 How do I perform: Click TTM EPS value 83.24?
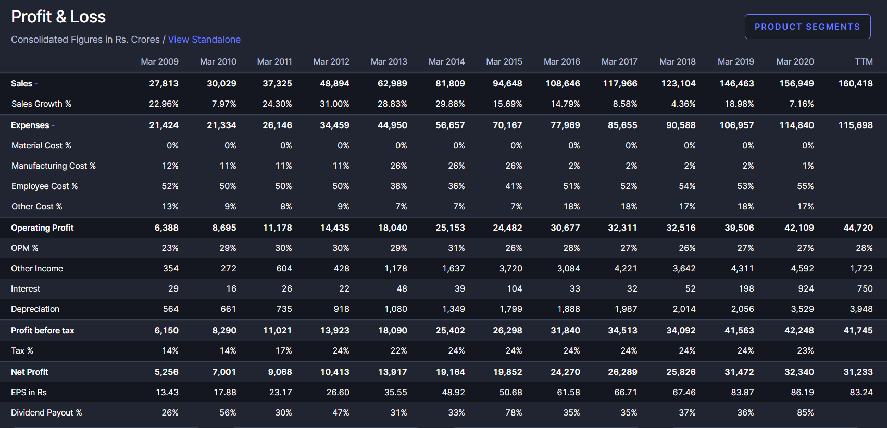861,393
